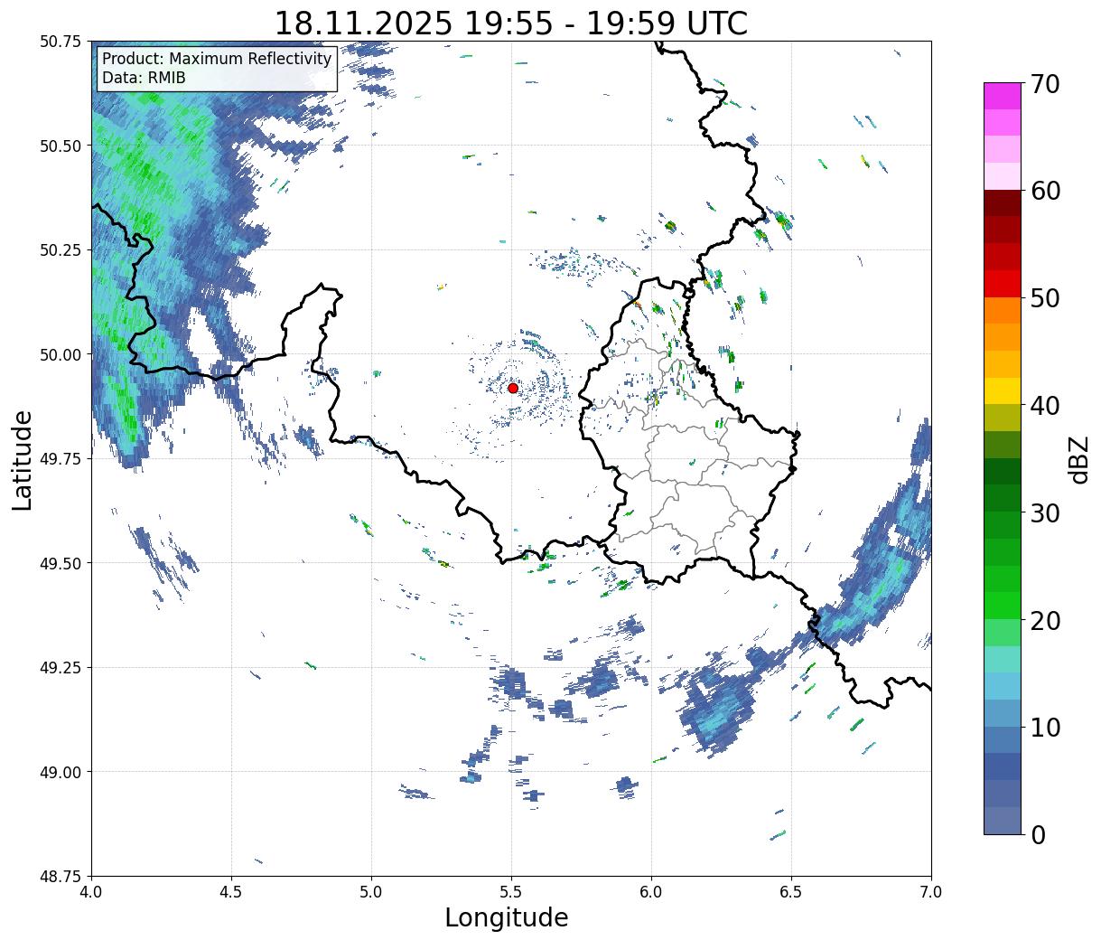Click the 49.75 latitude tick label
Viewport: 1101px width, 940px height.
tap(61, 459)
